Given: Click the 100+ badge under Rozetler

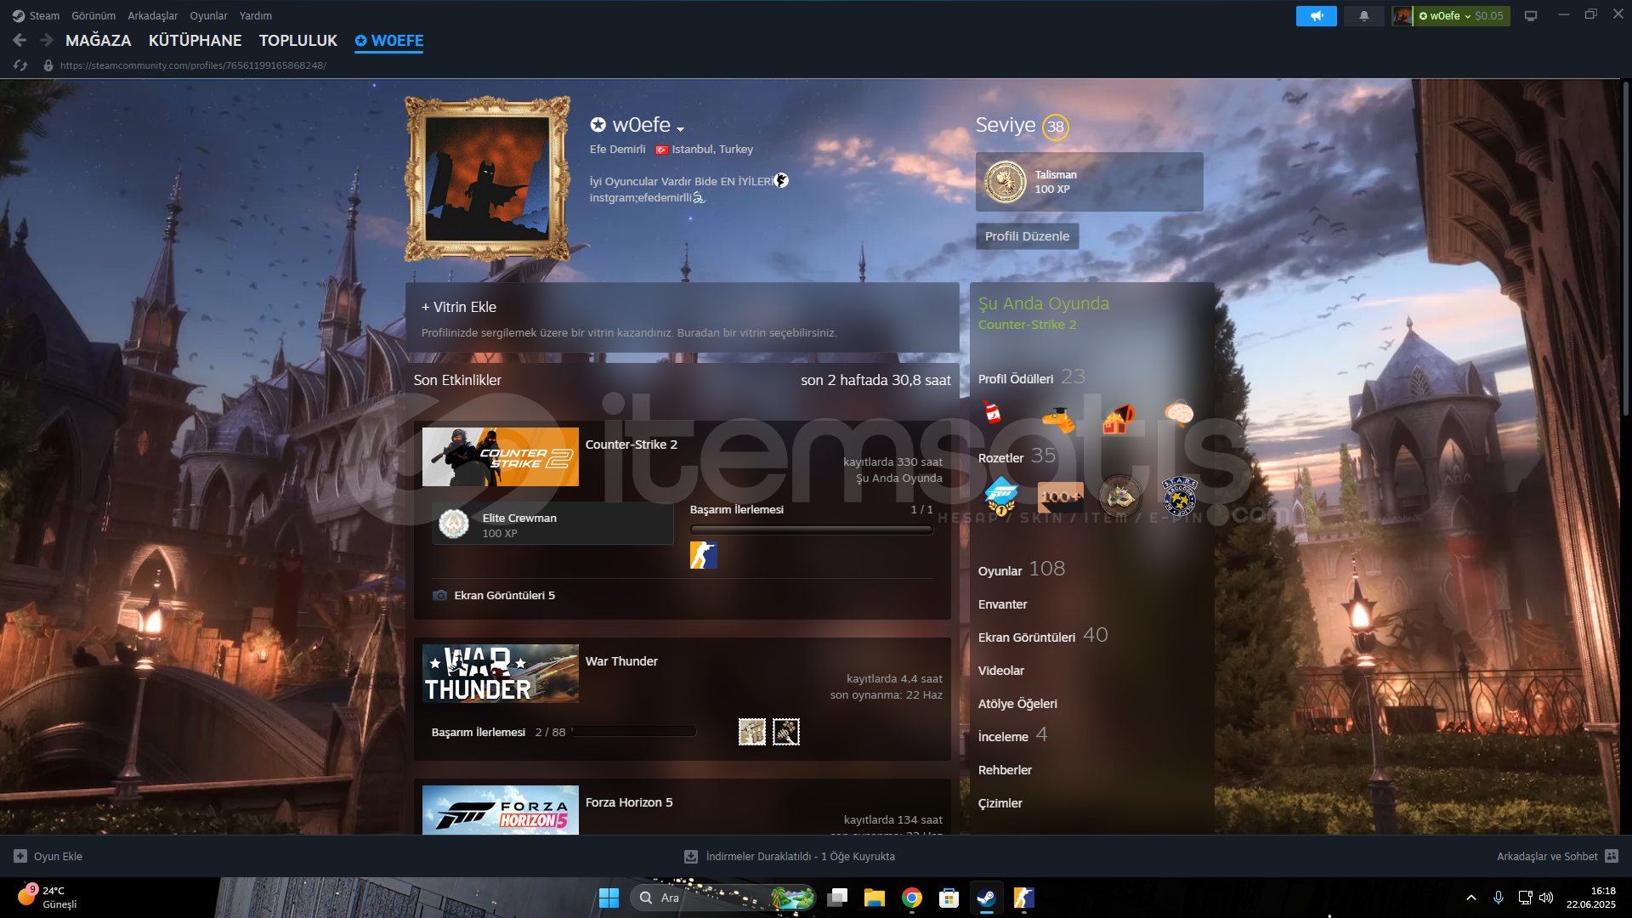Looking at the screenshot, I should click(1061, 496).
